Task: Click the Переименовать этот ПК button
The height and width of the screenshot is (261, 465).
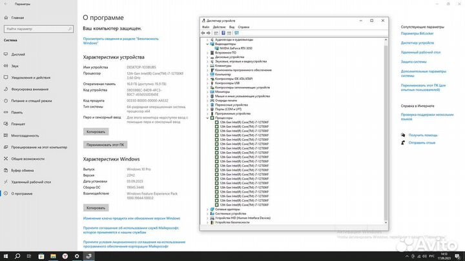Action: click(x=105, y=145)
